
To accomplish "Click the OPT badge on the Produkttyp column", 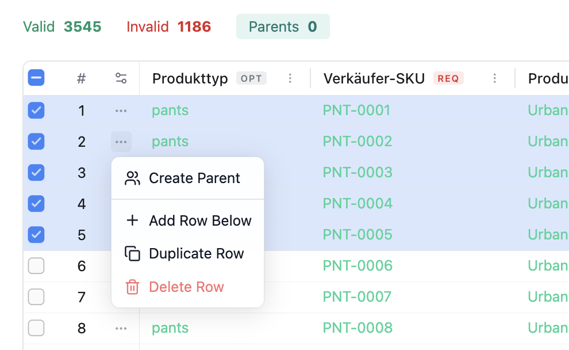I will point(251,78).
